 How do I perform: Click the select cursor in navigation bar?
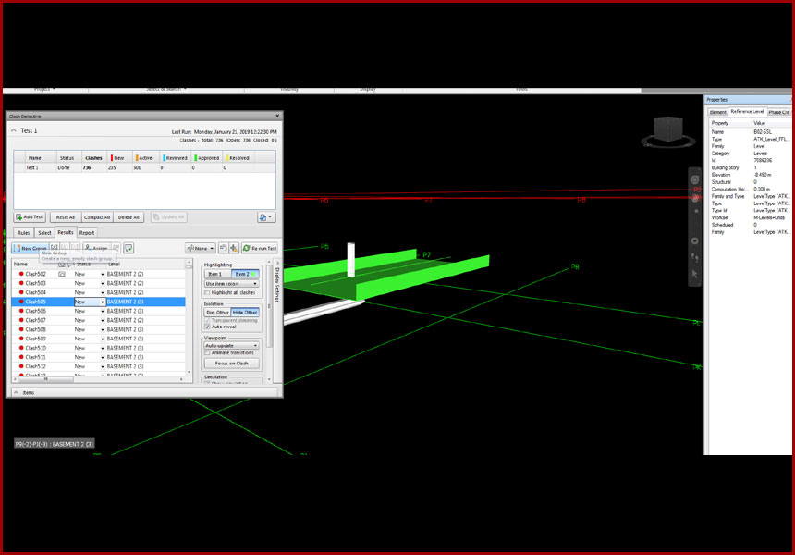[x=694, y=273]
